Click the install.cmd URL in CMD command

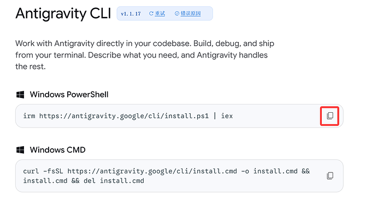coord(152,171)
